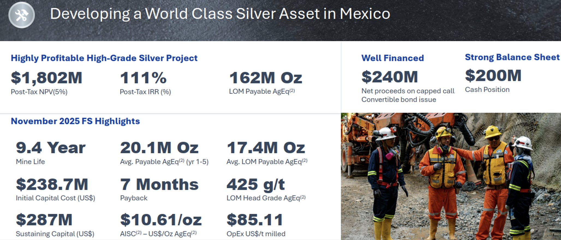Select the 20.1M Oz average payable value
This screenshot has height=240, width=561.
pyautogui.click(x=159, y=148)
